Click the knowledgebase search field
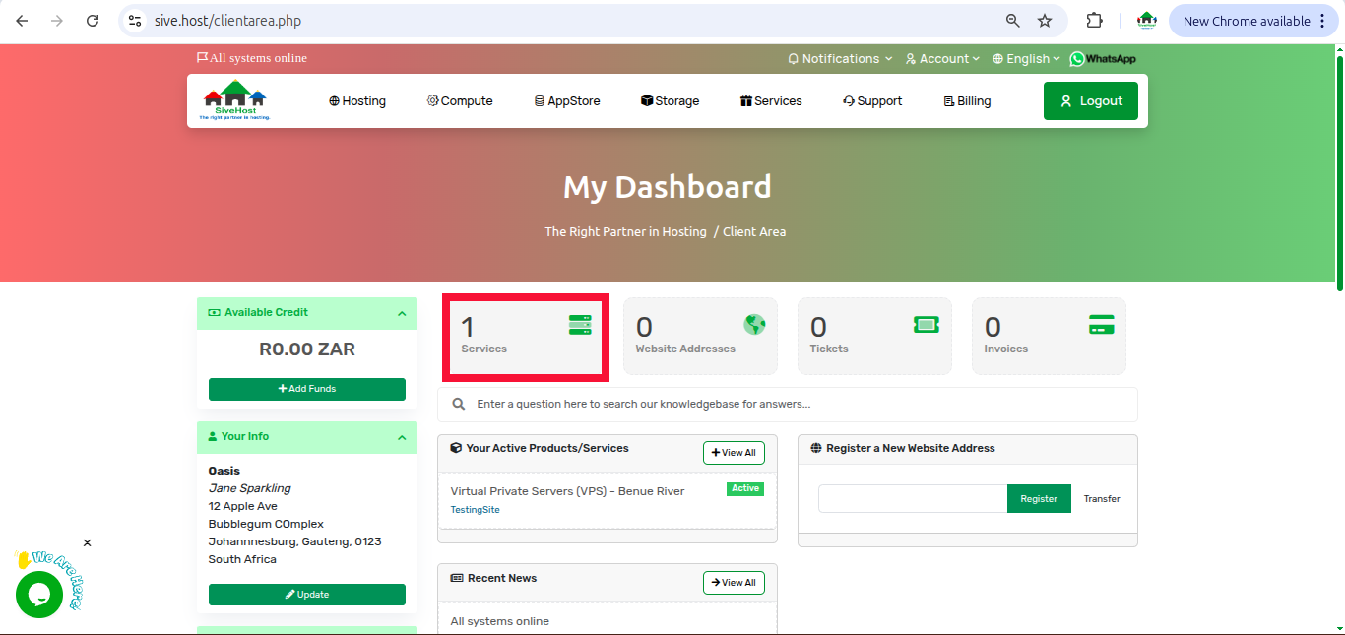1345x635 pixels. tap(788, 404)
